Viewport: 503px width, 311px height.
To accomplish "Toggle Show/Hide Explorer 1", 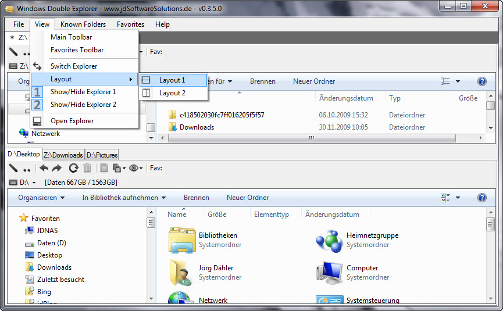I will pyautogui.click(x=83, y=92).
